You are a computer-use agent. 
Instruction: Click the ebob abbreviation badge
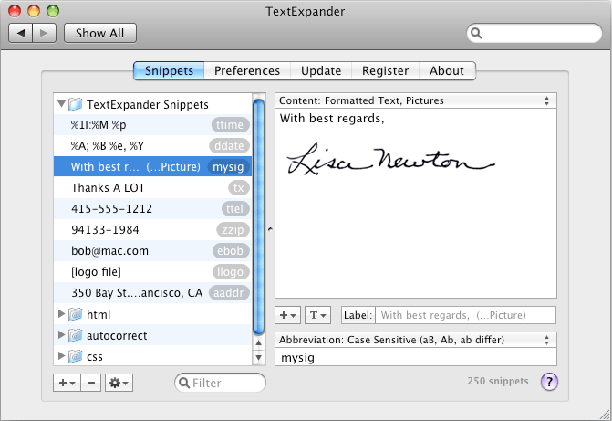pyautogui.click(x=230, y=250)
